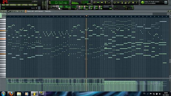This screenshot has height=96, width=171.
Task: Open the VIEW menu
Action: (19, 5)
